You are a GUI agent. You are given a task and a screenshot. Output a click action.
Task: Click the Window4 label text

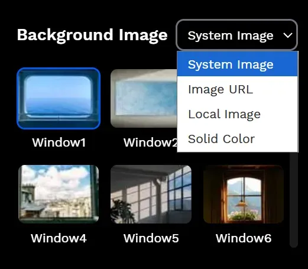pyautogui.click(x=59, y=238)
